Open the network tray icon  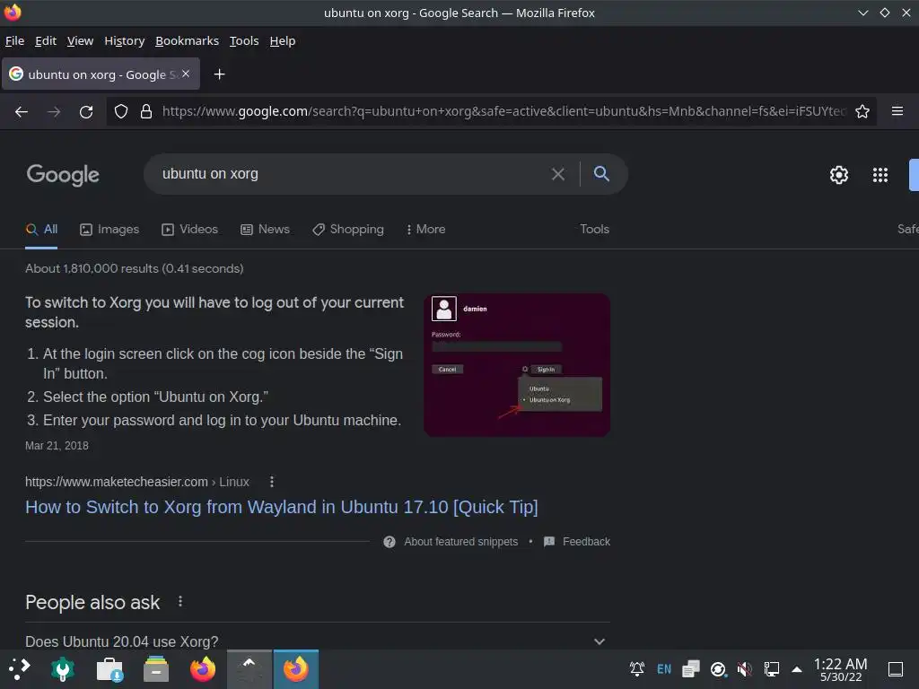(771, 668)
